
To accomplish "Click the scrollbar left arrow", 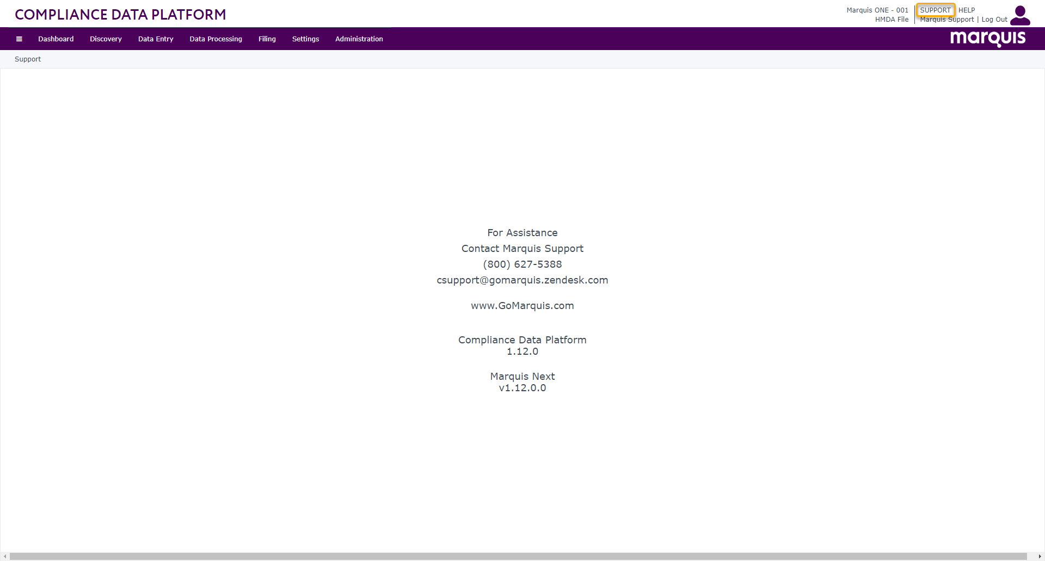I will (x=5, y=556).
